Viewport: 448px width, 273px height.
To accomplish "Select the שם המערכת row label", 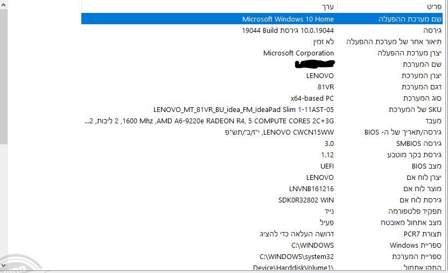I will (x=422, y=64).
